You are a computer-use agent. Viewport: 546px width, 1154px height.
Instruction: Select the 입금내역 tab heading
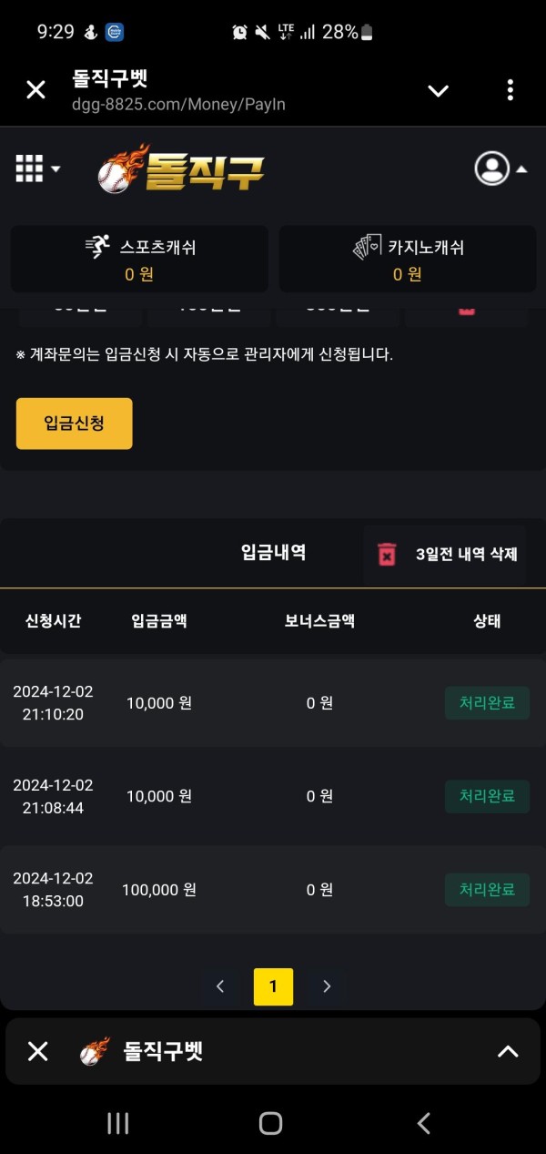click(273, 552)
